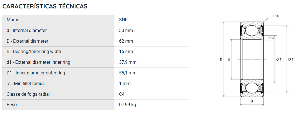The image size is (299, 114).
Task: Click the 30 mm value
Action: tap(126, 30)
